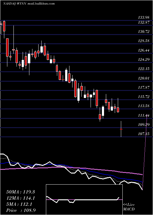Image resolution: width=153 pixels, height=215 pixels.
Task: Click the 113.58 price axis label
Action: coord(144,106)
